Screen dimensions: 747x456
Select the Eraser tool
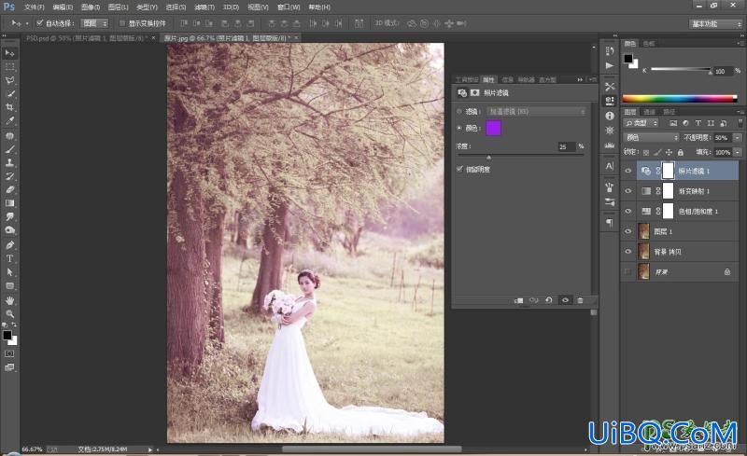(9, 189)
